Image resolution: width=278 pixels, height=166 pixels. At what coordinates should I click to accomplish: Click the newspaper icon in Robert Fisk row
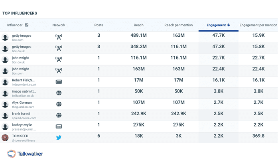point(59,82)
